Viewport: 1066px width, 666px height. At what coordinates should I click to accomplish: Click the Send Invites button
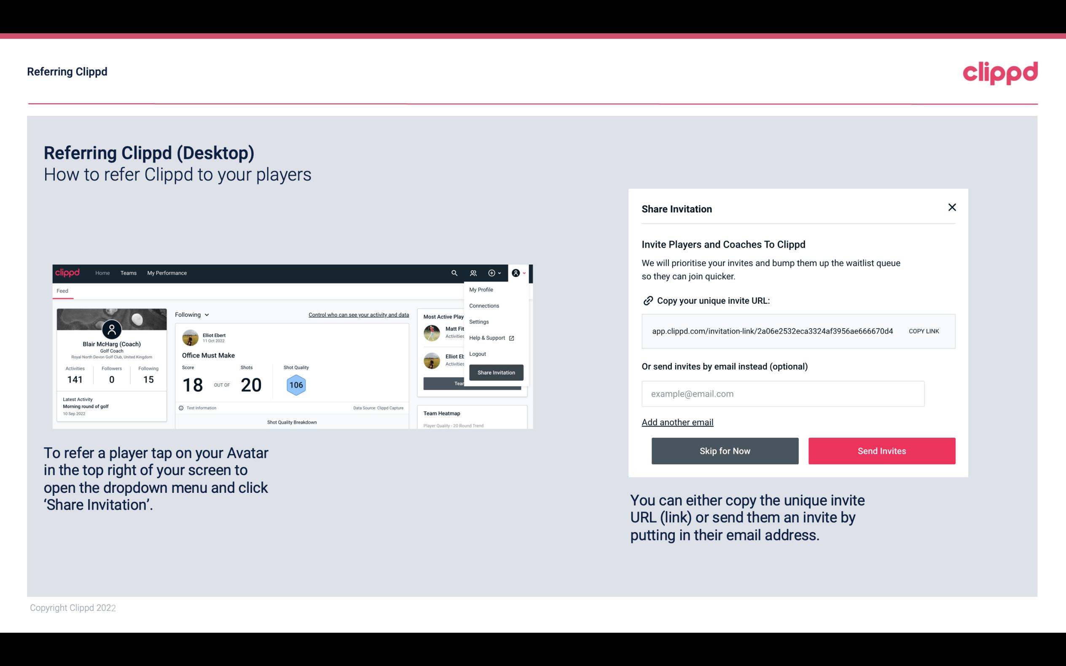(x=882, y=450)
